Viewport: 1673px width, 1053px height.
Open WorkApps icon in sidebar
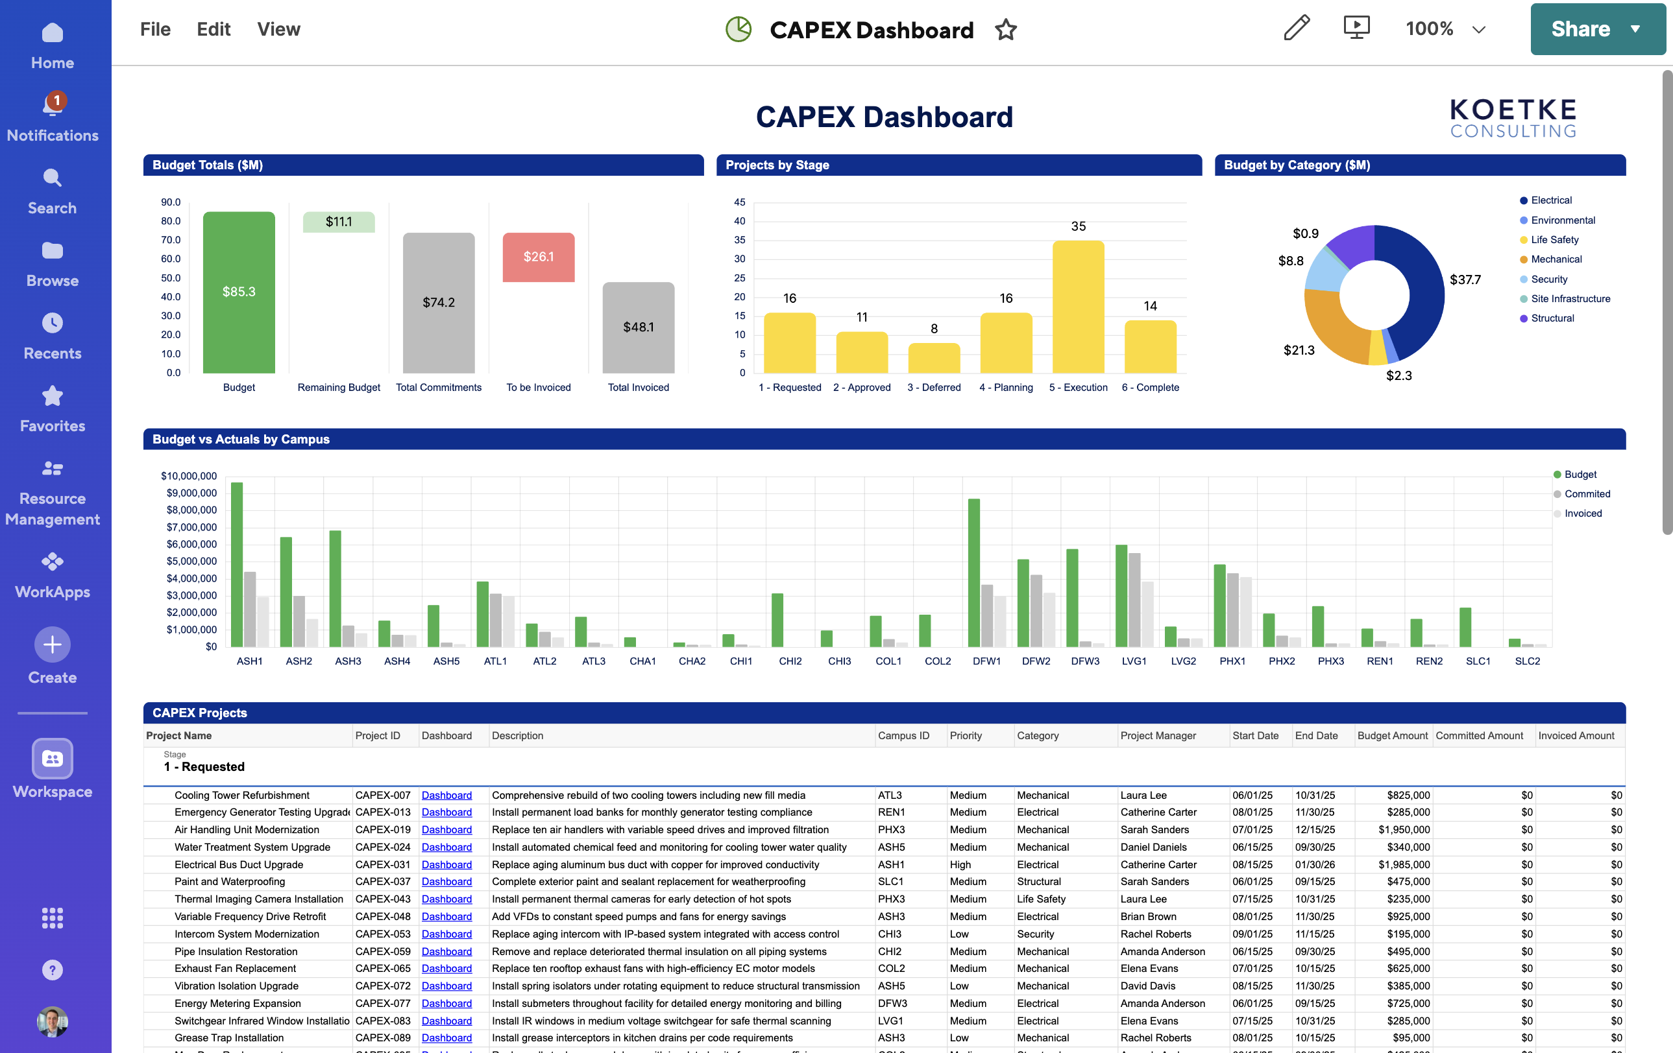click(52, 561)
